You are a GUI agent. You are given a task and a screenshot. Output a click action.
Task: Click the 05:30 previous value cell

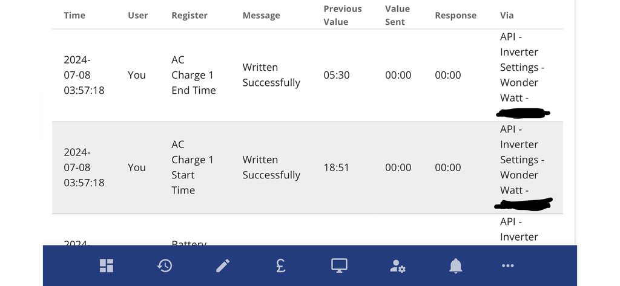click(x=336, y=75)
